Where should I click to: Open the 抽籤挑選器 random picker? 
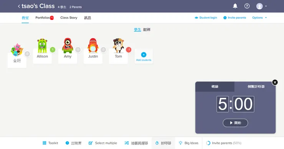[x=136, y=143]
